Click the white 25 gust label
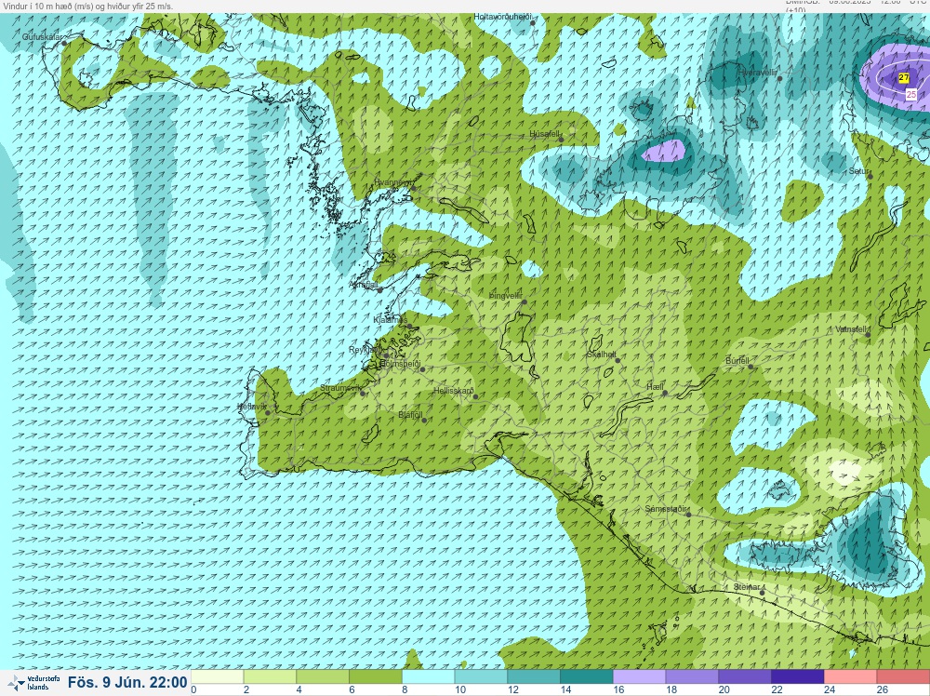This screenshot has width=930, height=696. (911, 94)
